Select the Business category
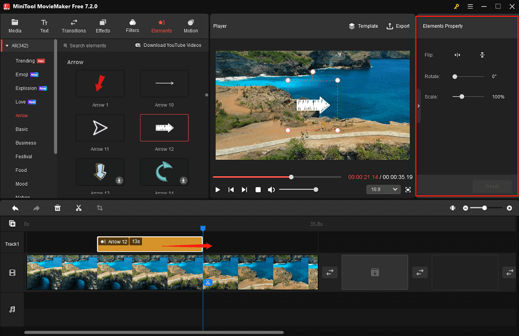 click(x=25, y=142)
